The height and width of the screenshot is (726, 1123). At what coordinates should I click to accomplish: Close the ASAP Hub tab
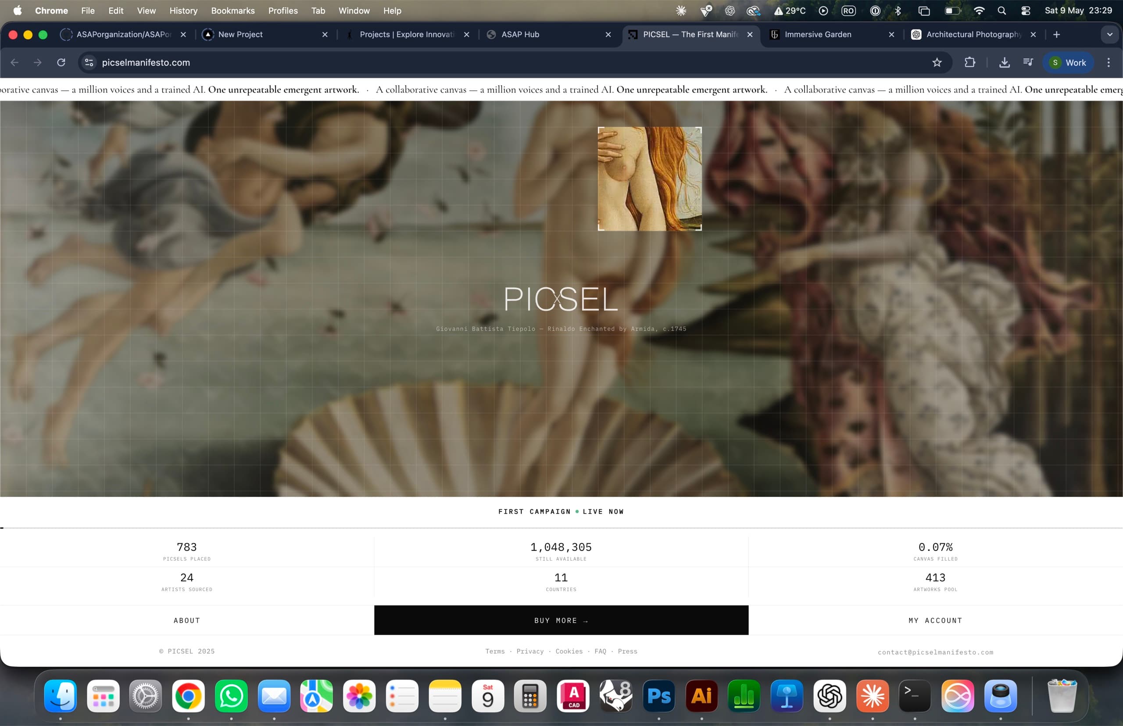pyautogui.click(x=608, y=34)
